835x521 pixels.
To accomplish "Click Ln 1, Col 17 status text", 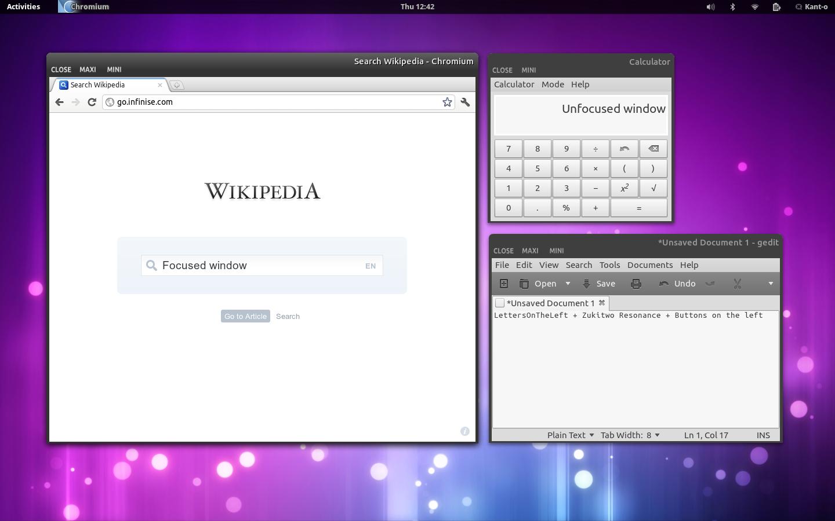I will coord(706,435).
